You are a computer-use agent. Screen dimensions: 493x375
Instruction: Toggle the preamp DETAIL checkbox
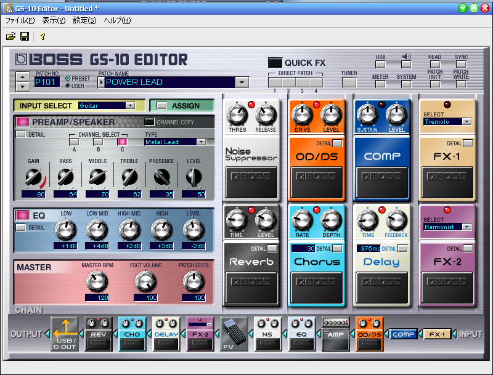coord(21,134)
